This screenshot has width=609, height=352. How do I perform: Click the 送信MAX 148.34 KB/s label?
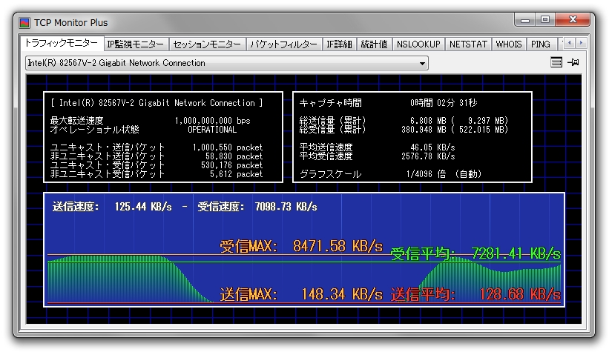coord(301,294)
